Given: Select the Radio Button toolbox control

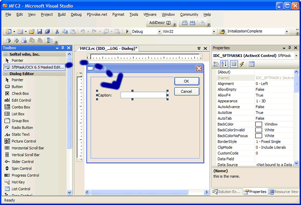Looking at the screenshot, I should (22, 128).
